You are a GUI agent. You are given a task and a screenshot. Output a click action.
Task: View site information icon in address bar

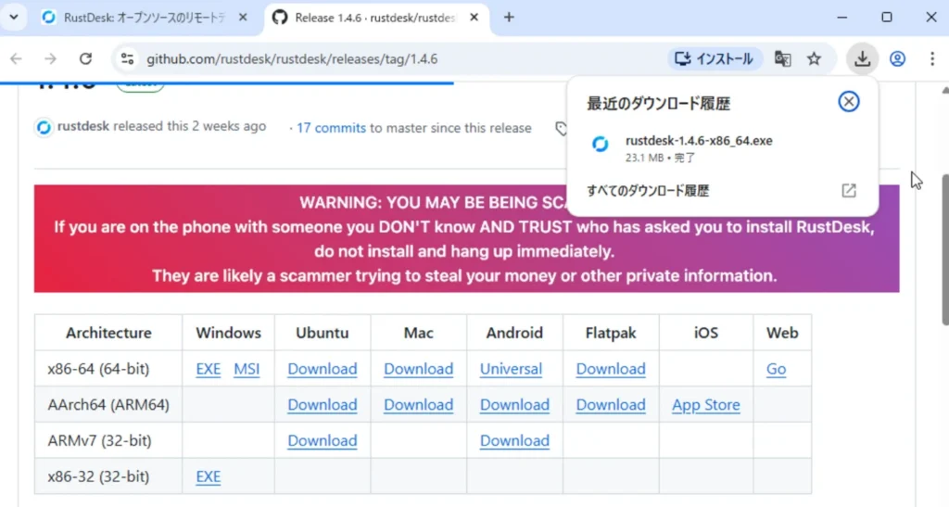point(128,59)
